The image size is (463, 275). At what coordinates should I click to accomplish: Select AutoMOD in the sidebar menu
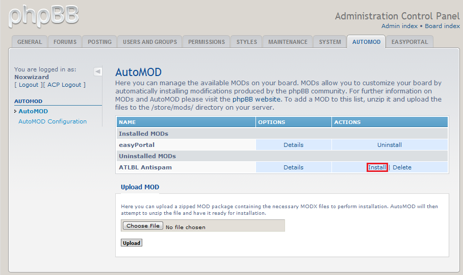tap(33, 111)
